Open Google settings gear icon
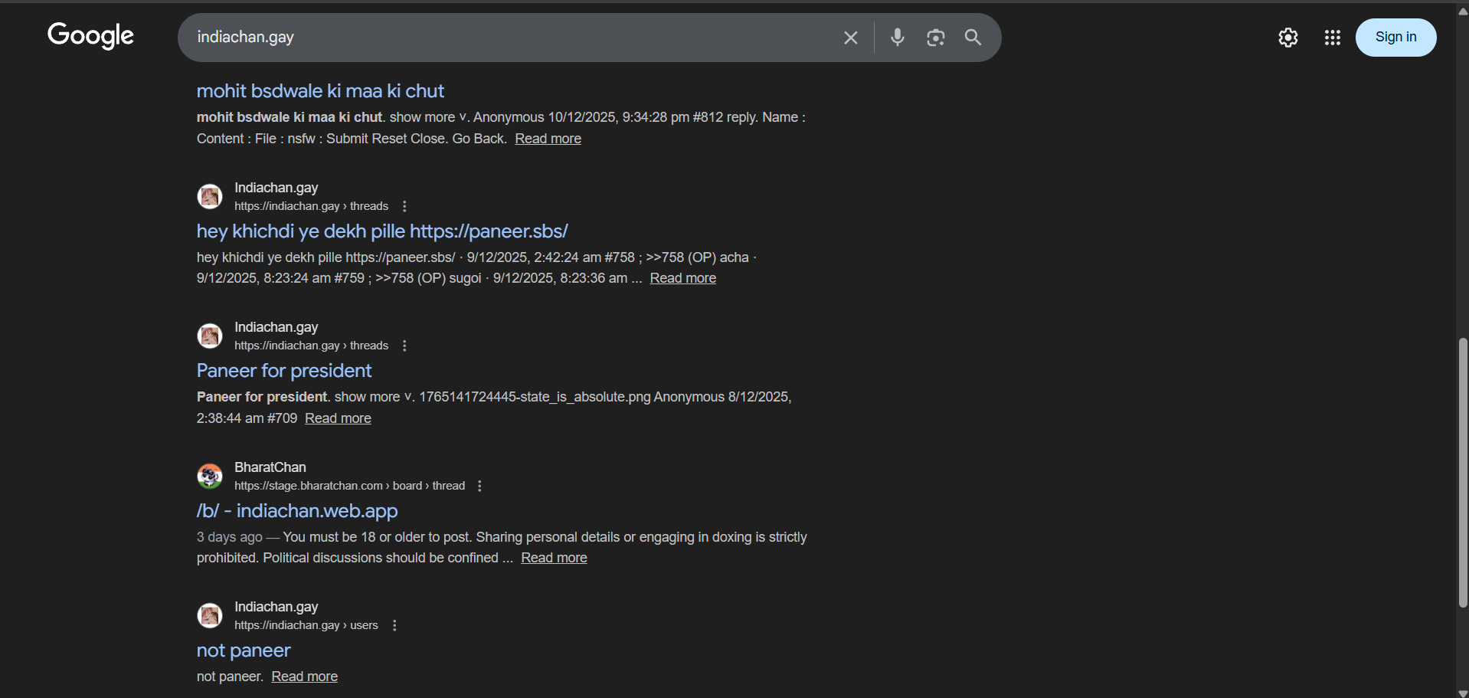Viewport: 1469px width, 698px height. tap(1287, 38)
